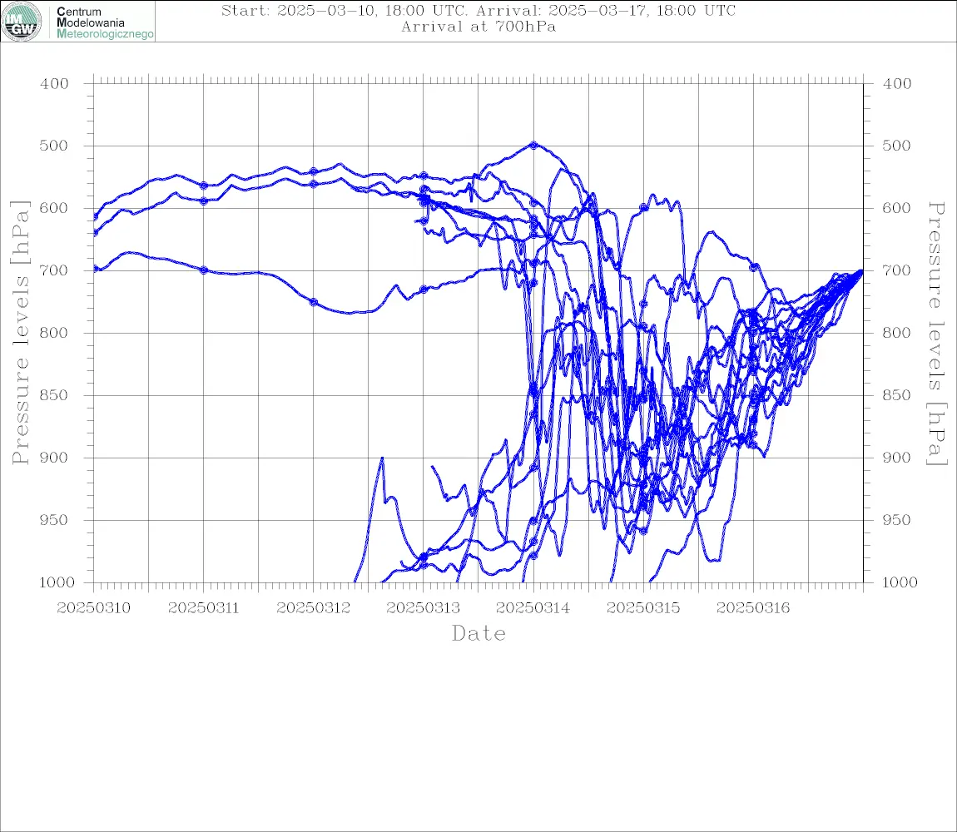Click the 20250316 date tick label
This screenshot has height=832, width=957.
(752, 608)
